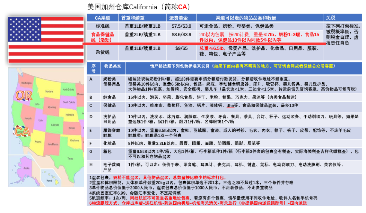Click Colorado state on the map
Screen dimensions: 366x213
pos(55,125)
